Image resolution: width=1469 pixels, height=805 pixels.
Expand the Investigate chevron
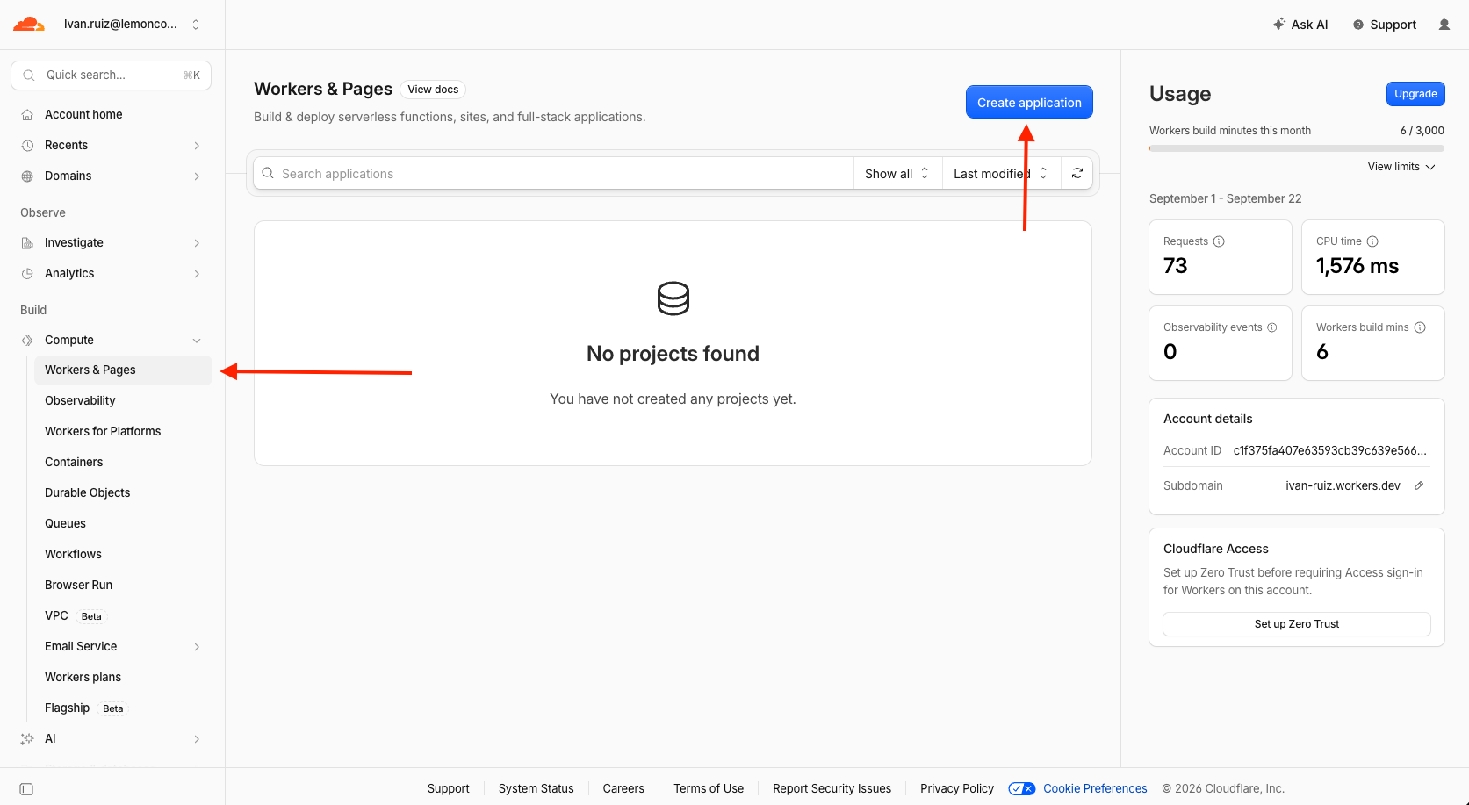tap(197, 243)
